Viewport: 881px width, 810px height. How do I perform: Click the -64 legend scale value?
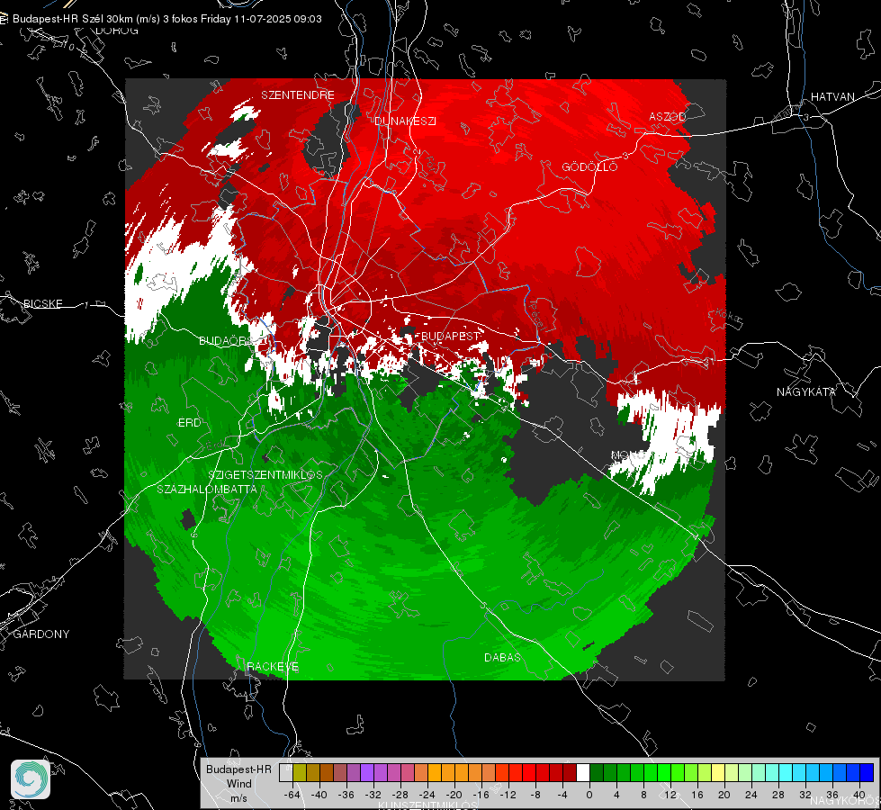(x=292, y=795)
